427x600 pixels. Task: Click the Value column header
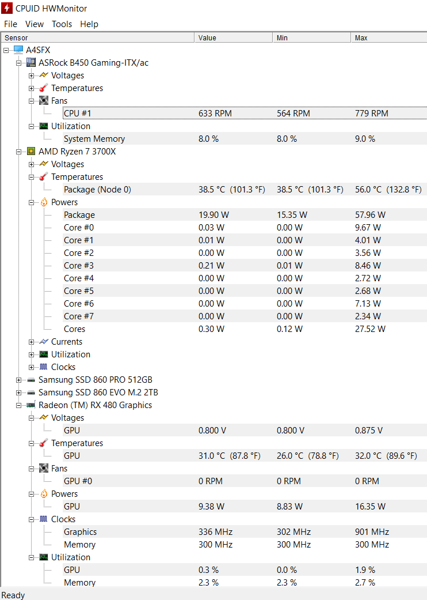pyautogui.click(x=234, y=37)
